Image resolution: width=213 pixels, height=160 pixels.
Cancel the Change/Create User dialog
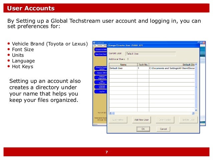163,129
